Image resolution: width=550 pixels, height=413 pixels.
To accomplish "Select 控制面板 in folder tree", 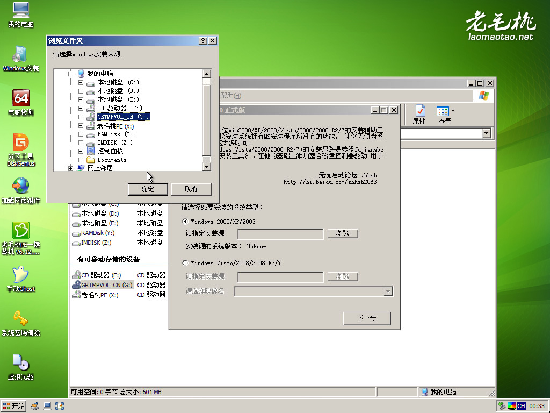I will tap(110, 151).
